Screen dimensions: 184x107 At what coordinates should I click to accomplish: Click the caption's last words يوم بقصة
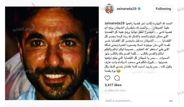click(110, 71)
